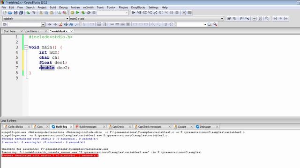Open the Project menu
The height and width of the screenshot is (168, 300).
(42, 7)
